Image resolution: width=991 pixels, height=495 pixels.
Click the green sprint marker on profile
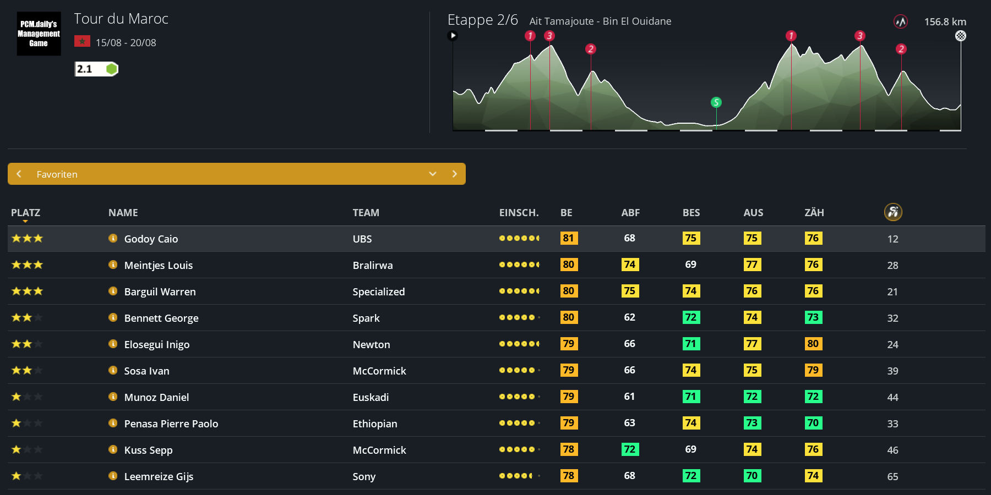click(x=716, y=102)
